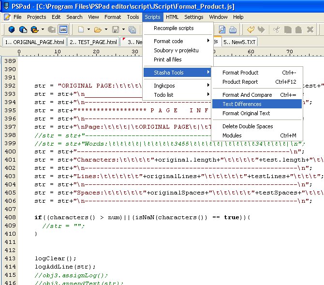
Task: Select Print all files
Action: (177, 60)
